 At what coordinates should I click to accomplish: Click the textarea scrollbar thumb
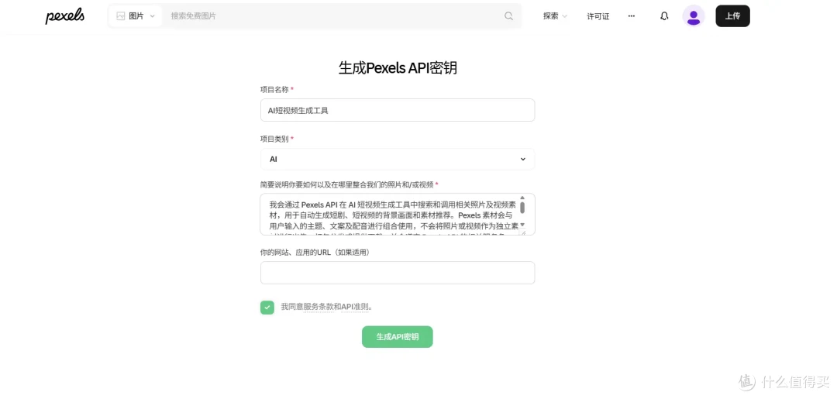(x=522, y=208)
